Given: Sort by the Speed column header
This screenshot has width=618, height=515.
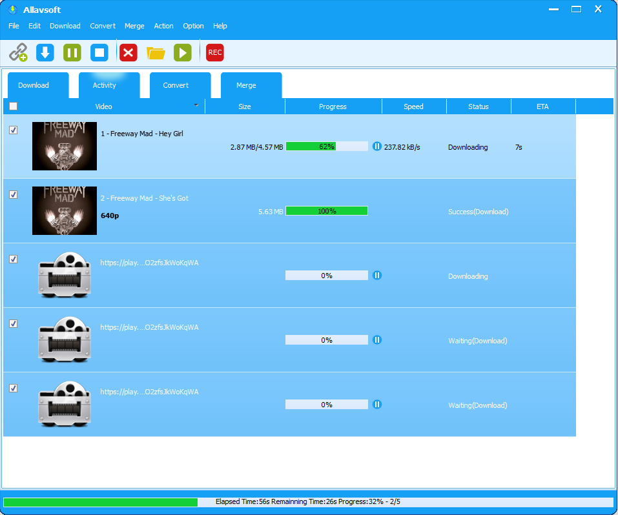Looking at the screenshot, I should point(414,106).
